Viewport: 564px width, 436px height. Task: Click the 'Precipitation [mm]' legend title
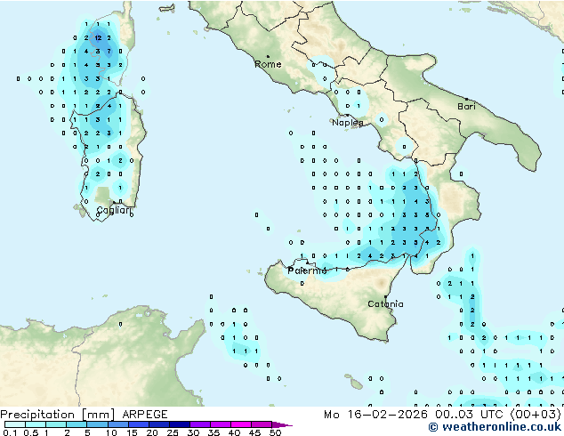(58, 415)
